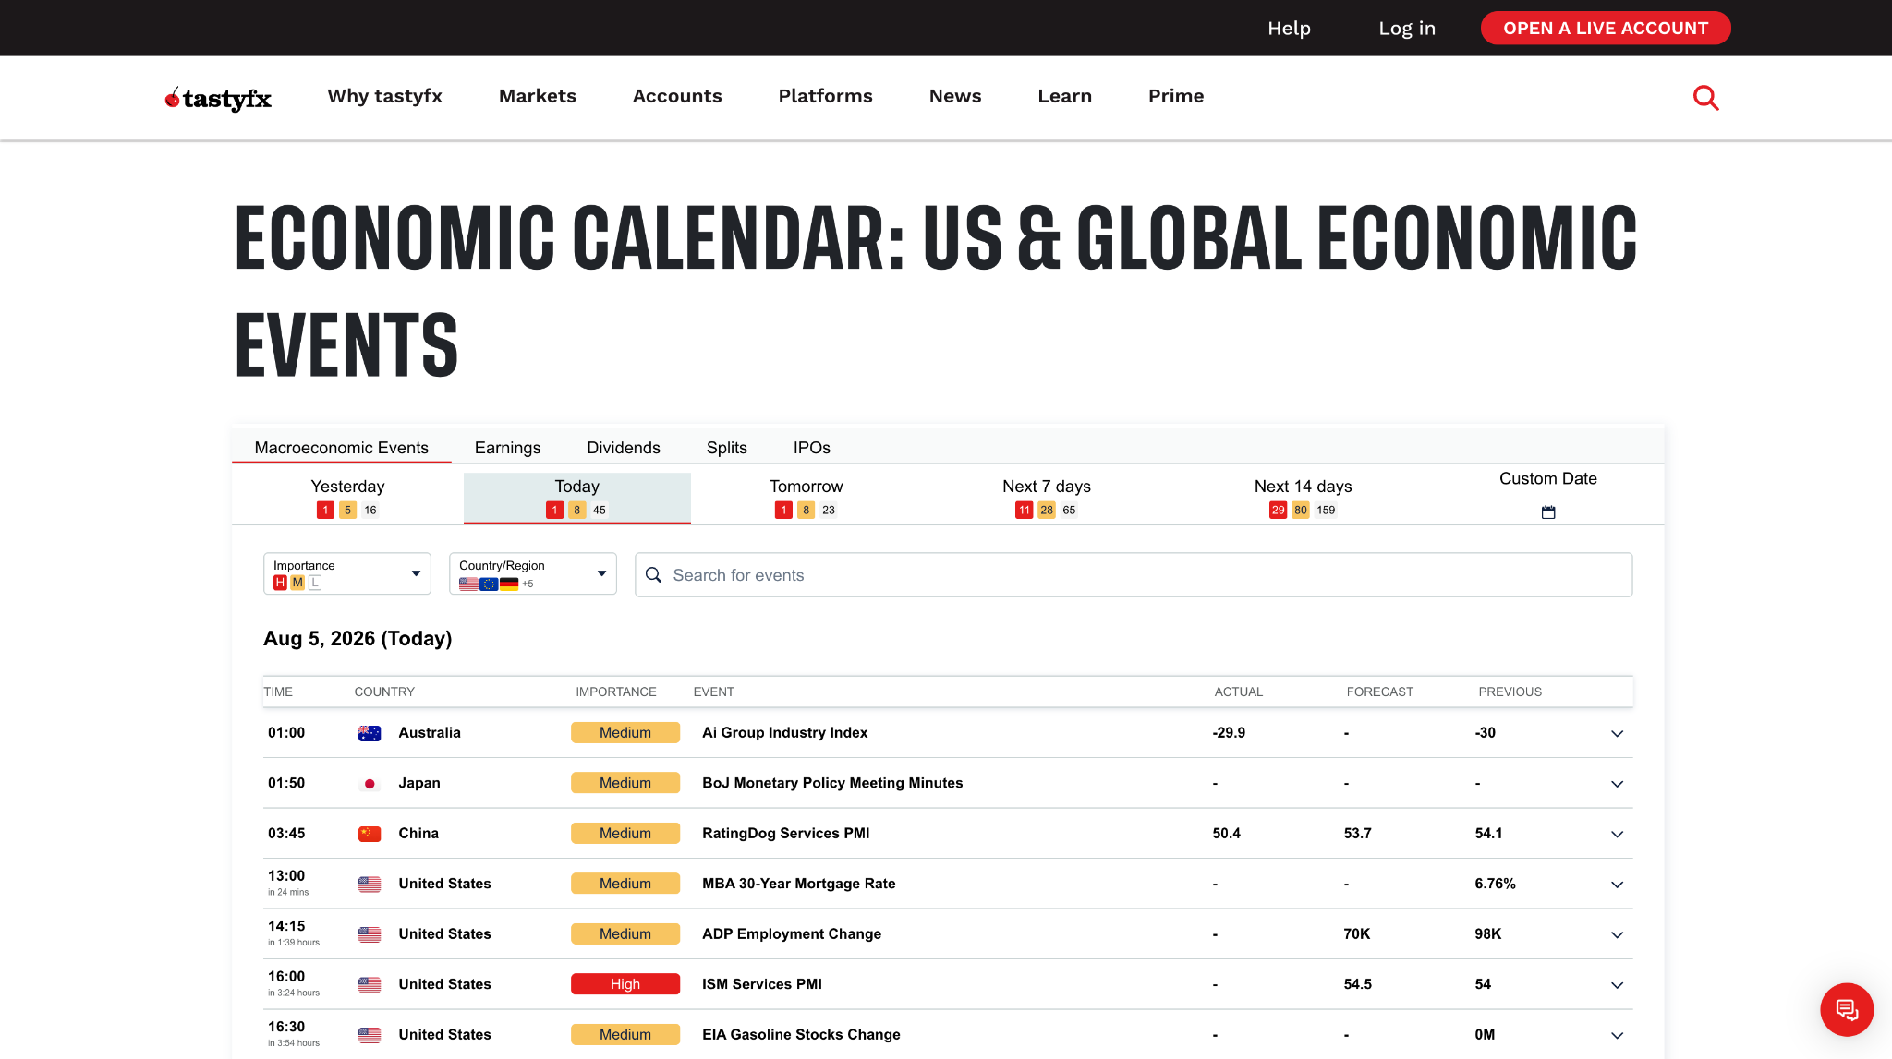Click US flag in ADP Employment Change row

(x=370, y=934)
